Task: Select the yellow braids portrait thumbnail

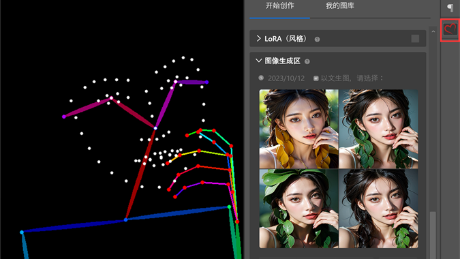Action: coord(298,129)
